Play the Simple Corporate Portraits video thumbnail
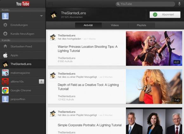184x134 pixels. tap(154, 121)
